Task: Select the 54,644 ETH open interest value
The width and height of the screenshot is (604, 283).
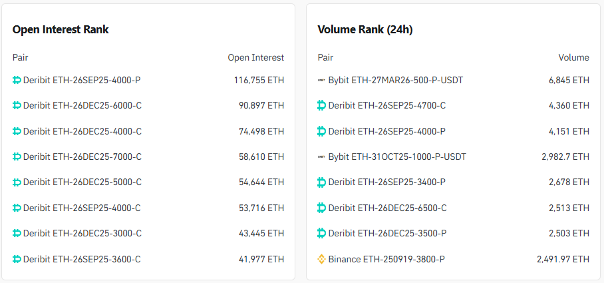Action: coord(261,182)
